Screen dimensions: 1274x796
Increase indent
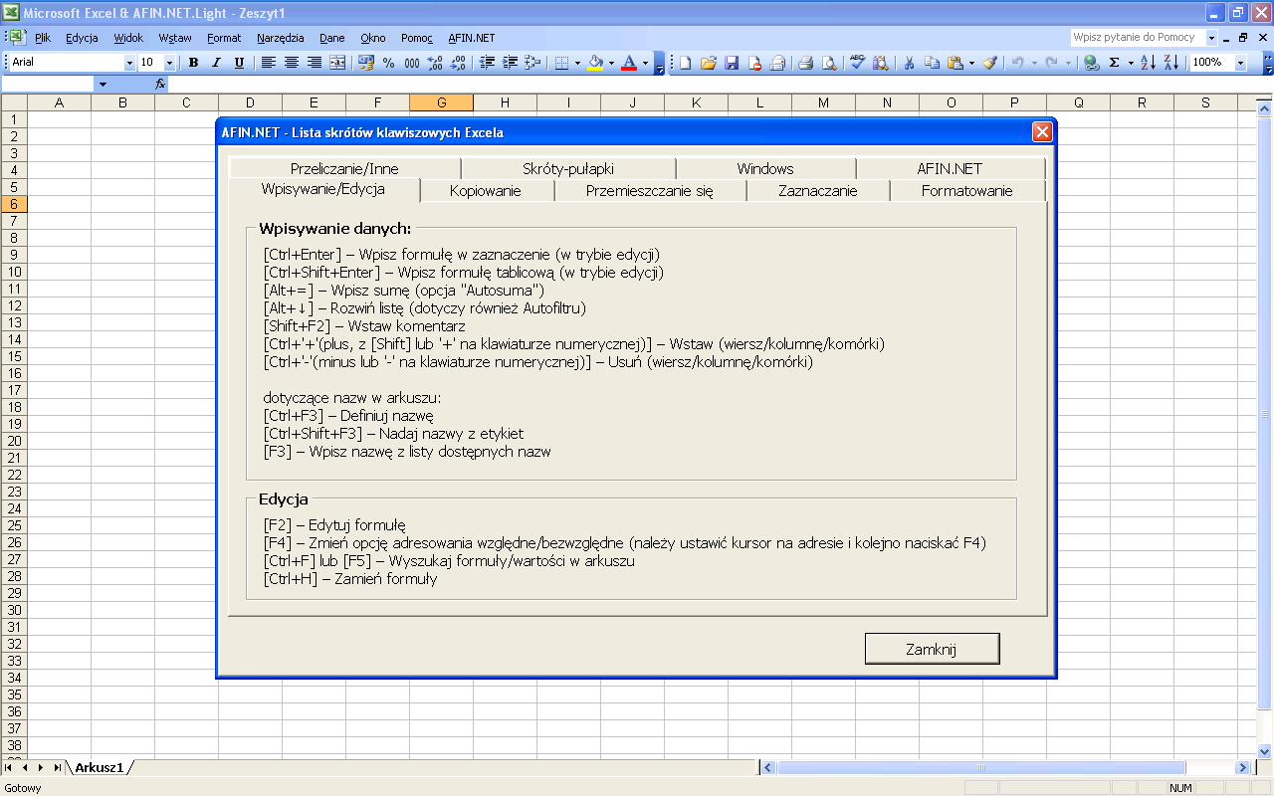click(510, 63)
